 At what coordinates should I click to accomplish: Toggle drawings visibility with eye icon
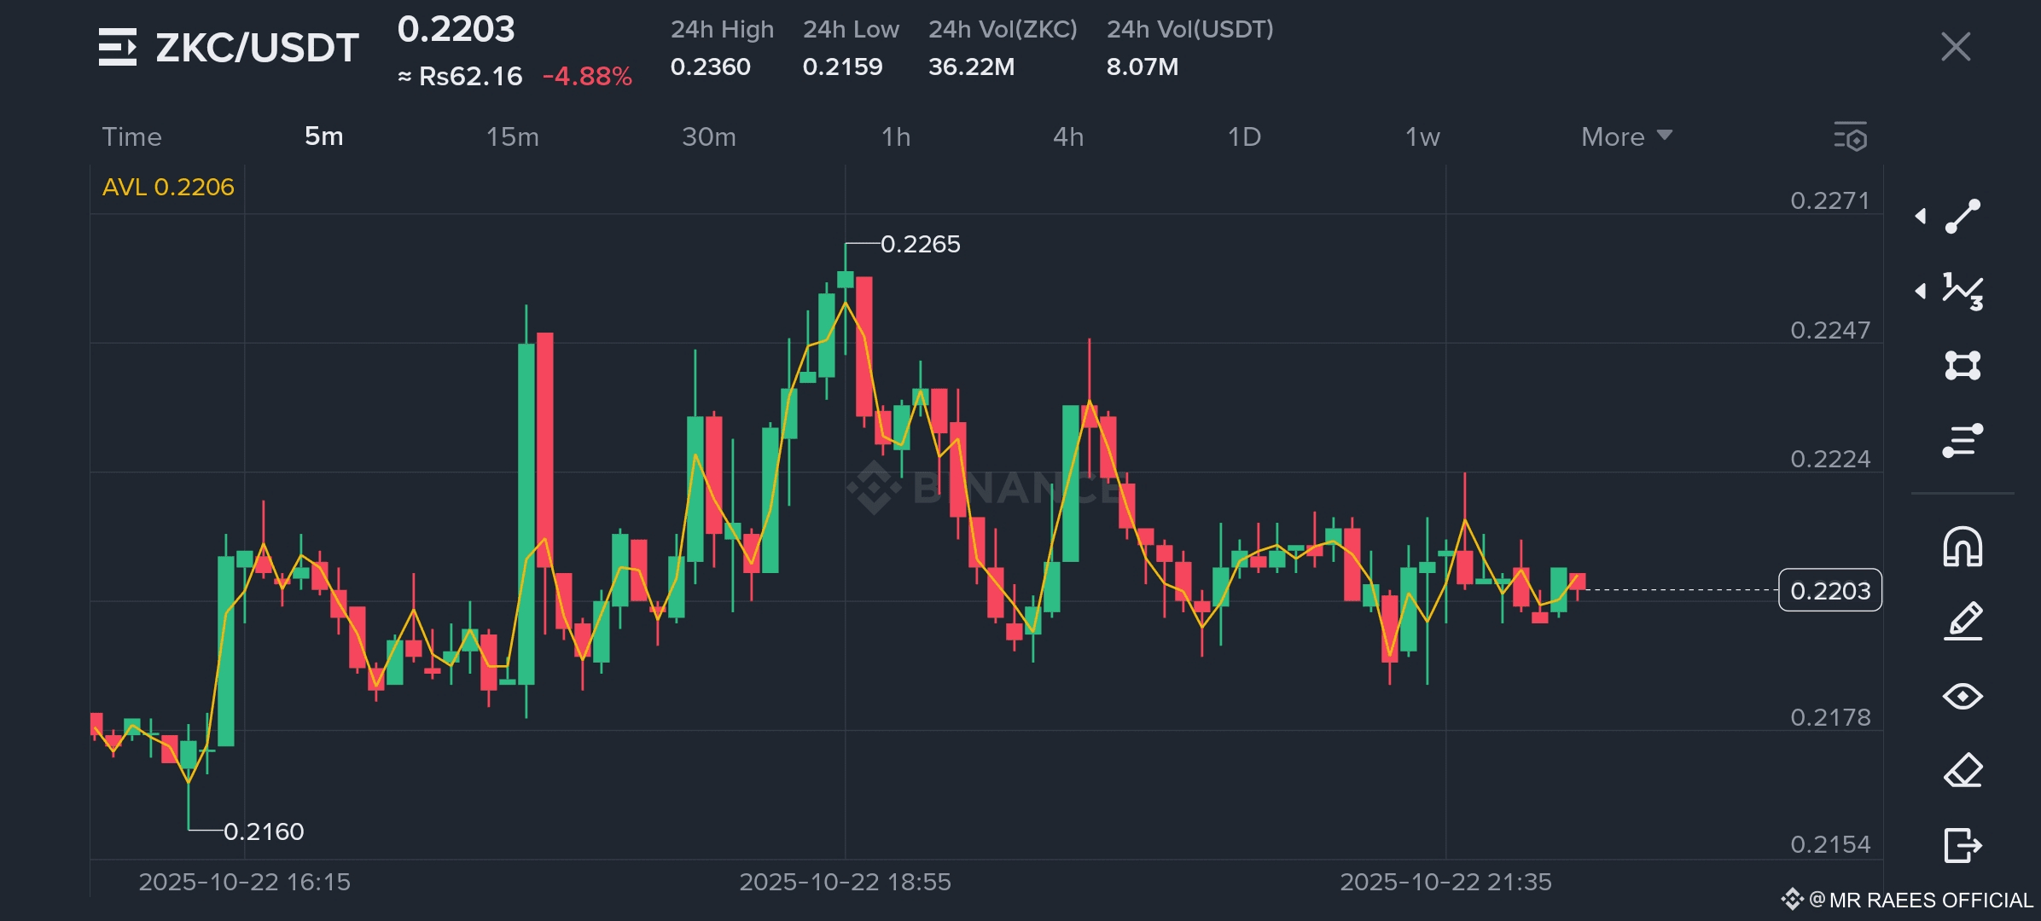[x=1962, y=697]
